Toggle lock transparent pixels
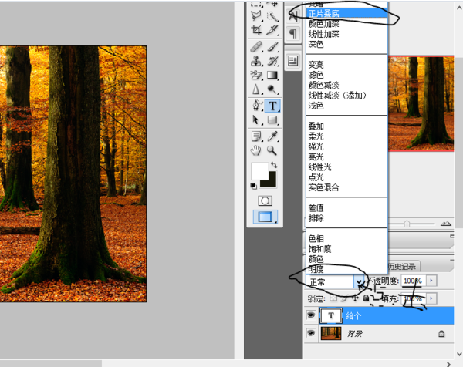The image size is (463, 367). pos(333,298)
